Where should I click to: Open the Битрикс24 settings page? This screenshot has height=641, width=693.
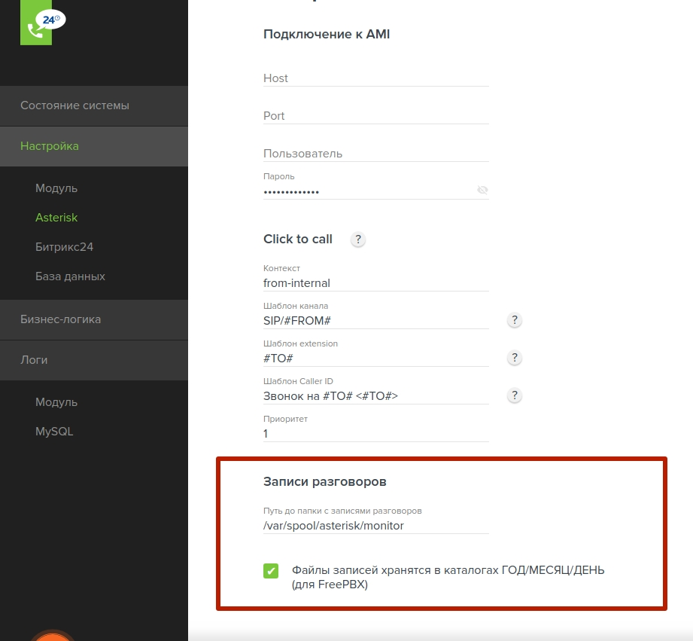[x=64, y=247]
